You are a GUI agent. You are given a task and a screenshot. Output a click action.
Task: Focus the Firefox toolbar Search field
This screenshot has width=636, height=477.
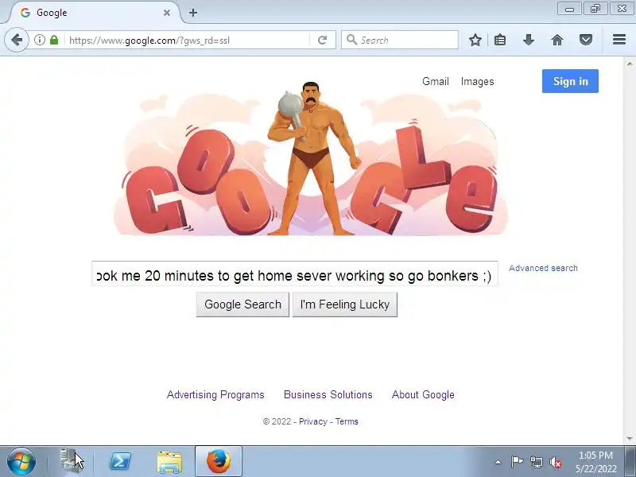click(400, 40)
